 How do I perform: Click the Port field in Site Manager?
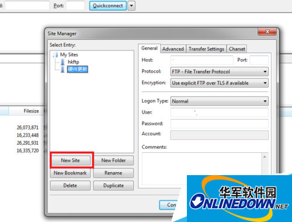pyautogui.click(x=259, y=60)
